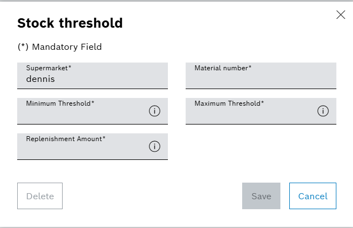The width and height of the screenshot is (353, 228).
Task: Place cursor on the "dennis" value text
Action: point(40,79)
